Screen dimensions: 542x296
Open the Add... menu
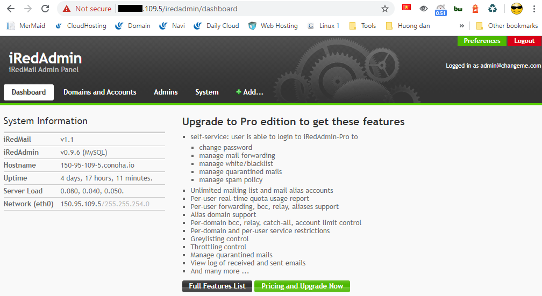pos(249,92)
